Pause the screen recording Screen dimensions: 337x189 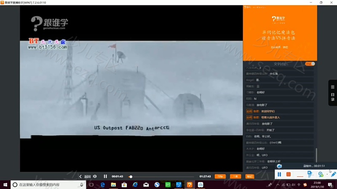tap(279, 174)
